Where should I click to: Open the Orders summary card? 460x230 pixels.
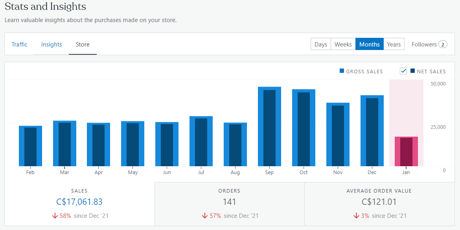[x=230, y=204]
